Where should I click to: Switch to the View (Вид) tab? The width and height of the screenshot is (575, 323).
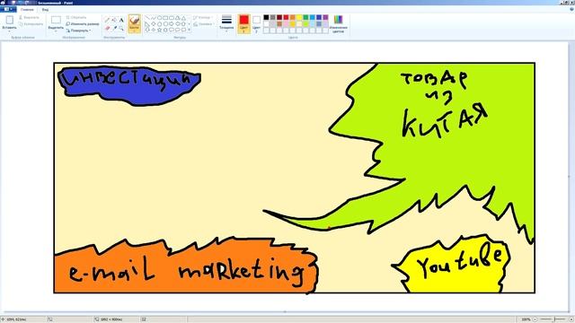pyautogui.click(x=45, y=10)
